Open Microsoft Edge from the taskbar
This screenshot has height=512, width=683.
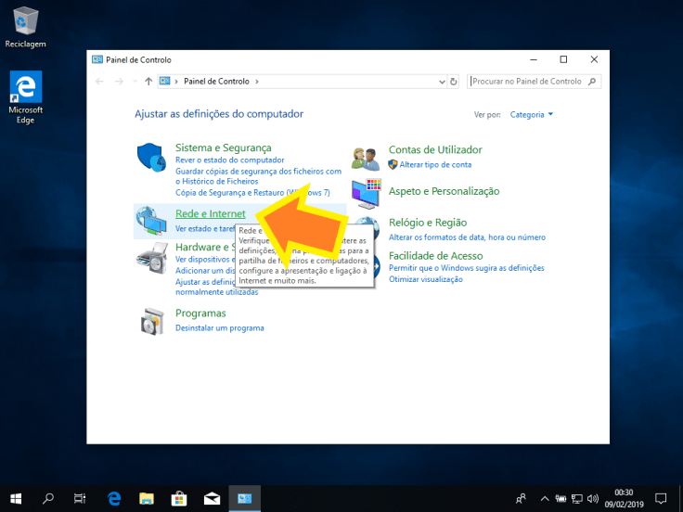(x=114, y=498)
